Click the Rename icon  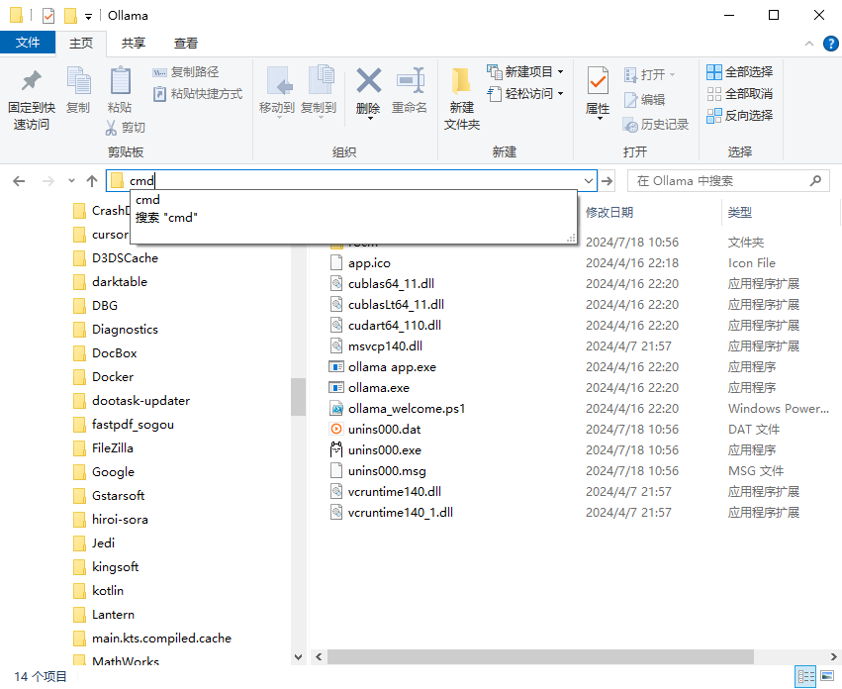pyautogui.click(x=411, y=80)
